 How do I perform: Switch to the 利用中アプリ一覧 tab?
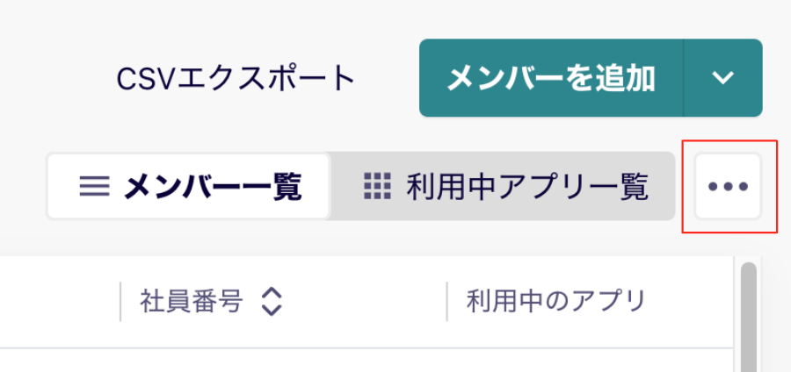(x=503, y=186)
